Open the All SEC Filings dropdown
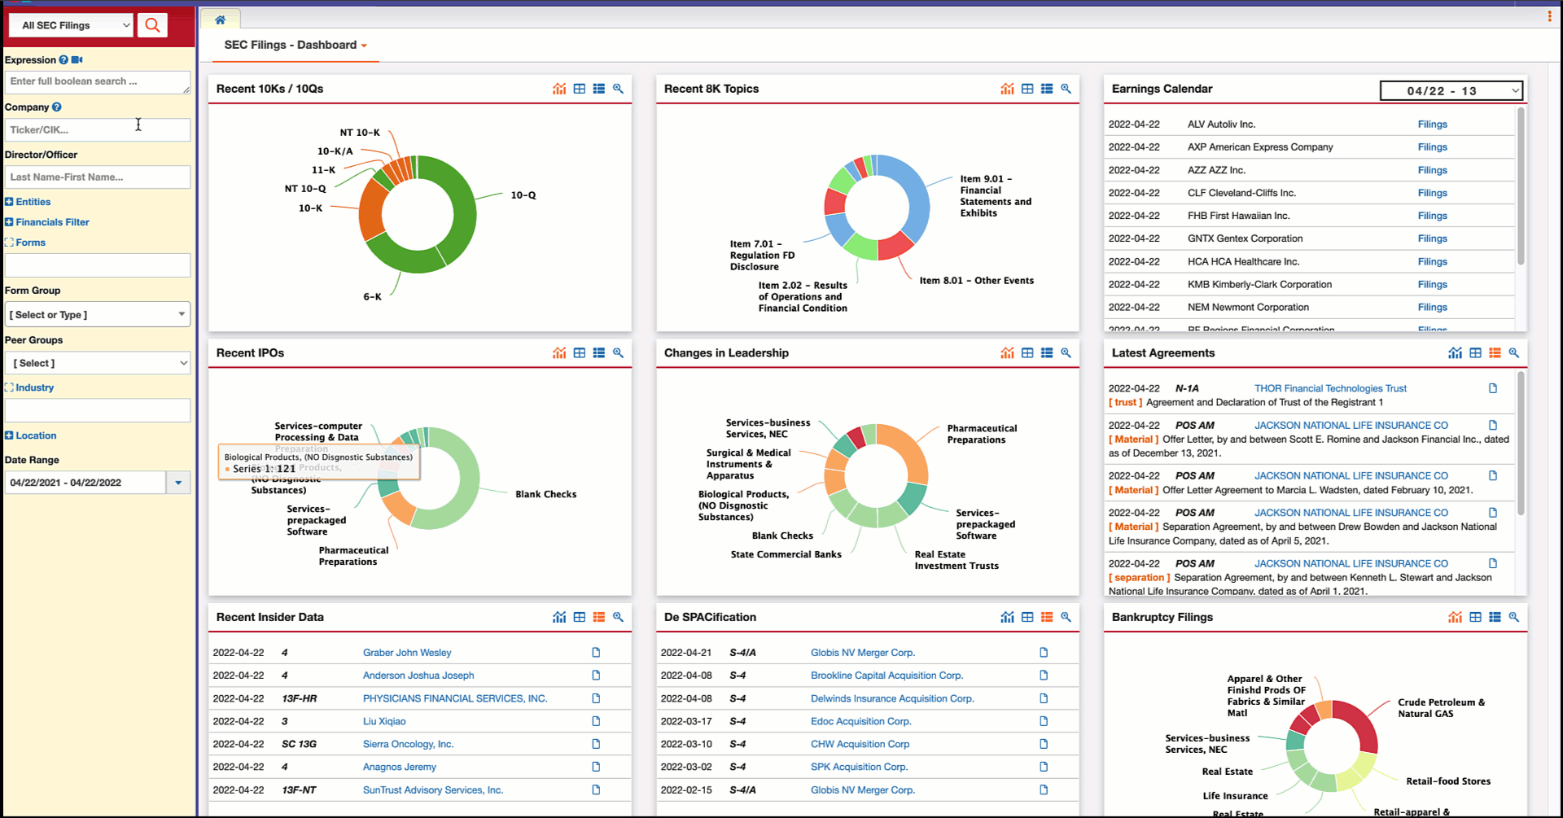This screenshot has width=1563, height=818. pos(69,25)
